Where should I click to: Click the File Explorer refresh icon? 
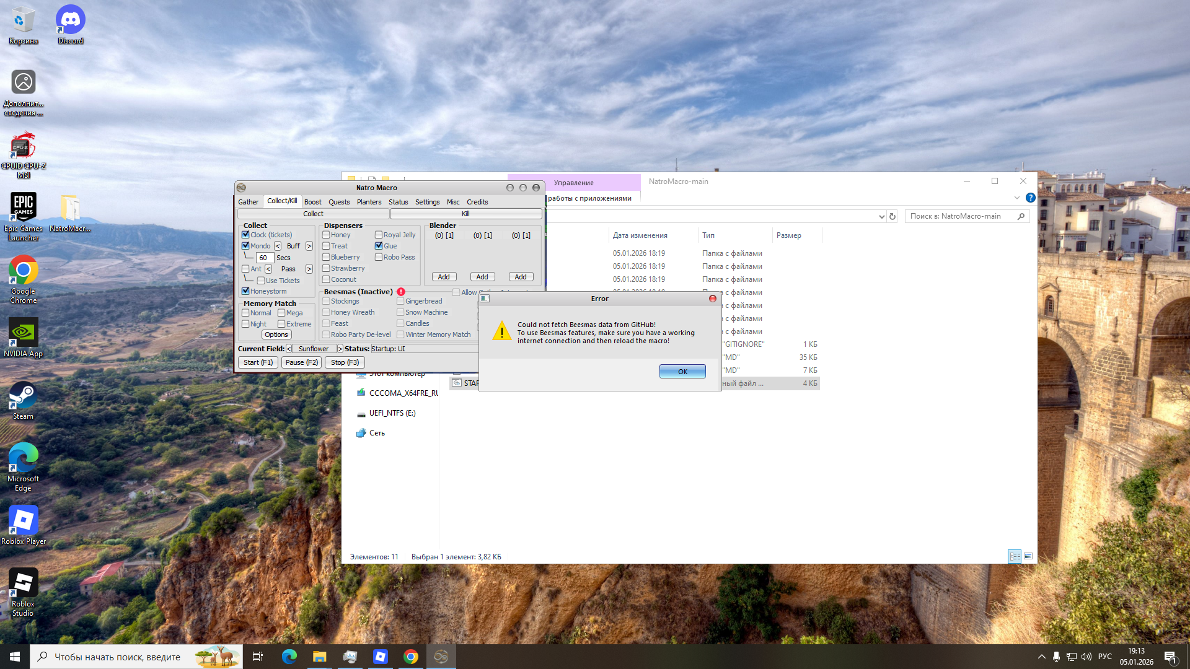click(892, 216)
